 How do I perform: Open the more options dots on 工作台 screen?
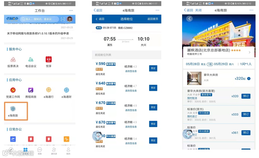[x=71, y=10]
